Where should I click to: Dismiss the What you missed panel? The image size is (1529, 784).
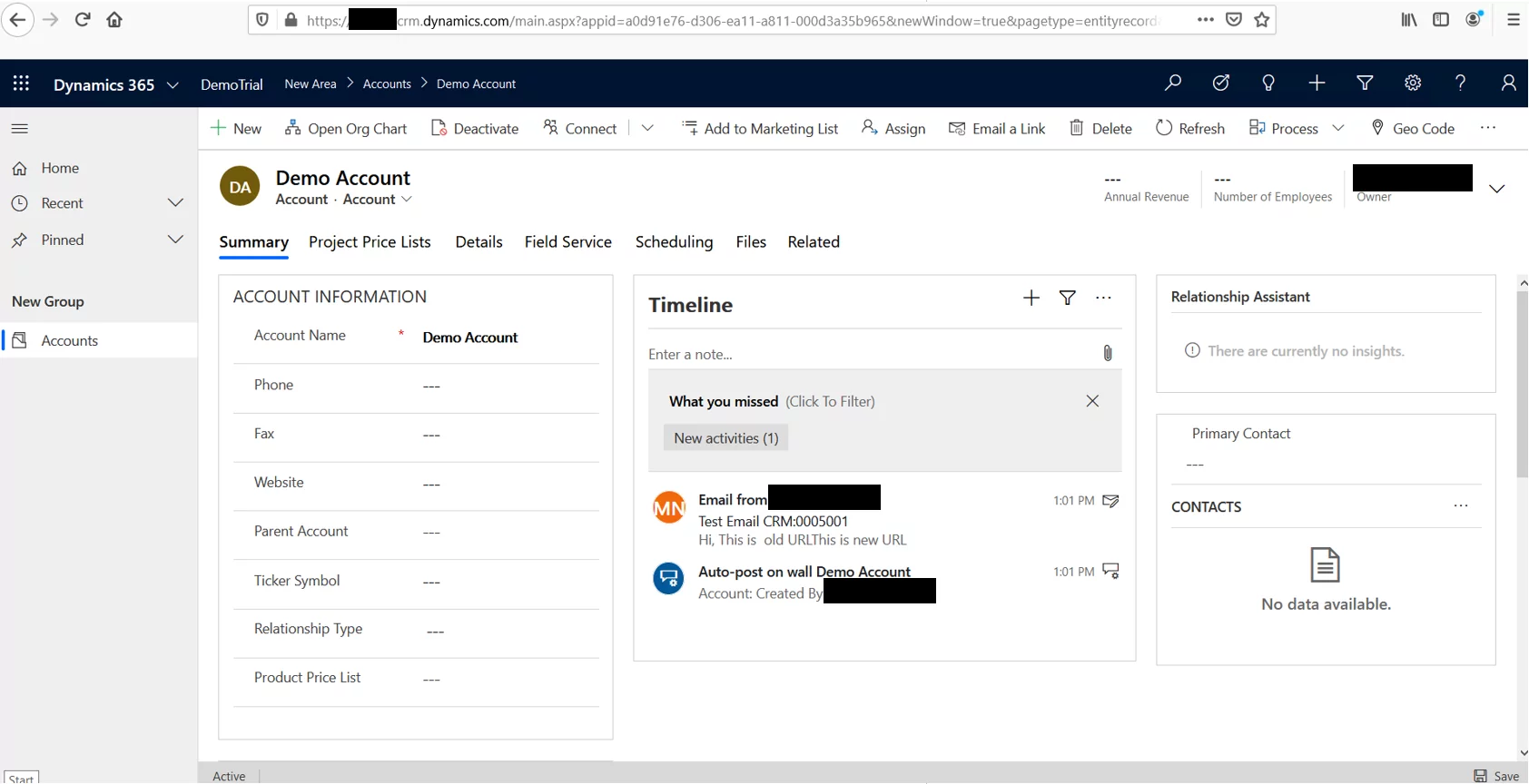[1092, 401]
